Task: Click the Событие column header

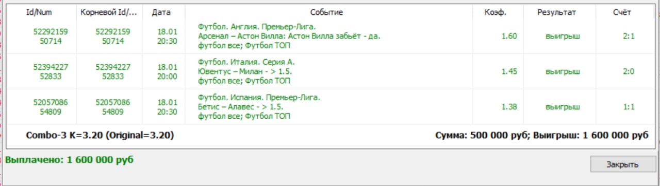Action: [326, 12]
